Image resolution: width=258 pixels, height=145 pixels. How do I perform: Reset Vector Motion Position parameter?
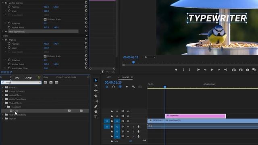pos(86,6)
